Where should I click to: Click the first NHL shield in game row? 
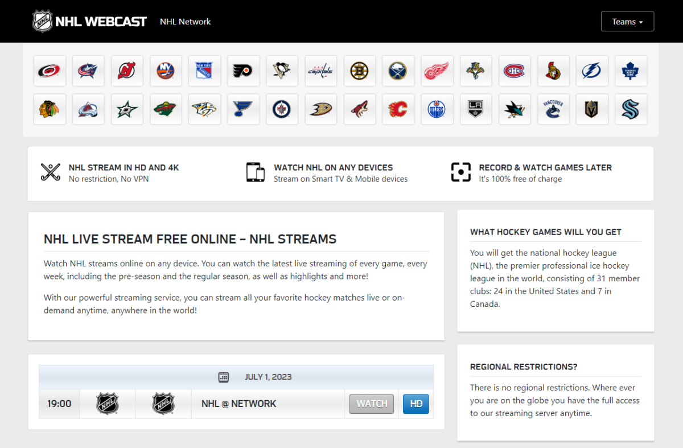[x=108, y=404]
